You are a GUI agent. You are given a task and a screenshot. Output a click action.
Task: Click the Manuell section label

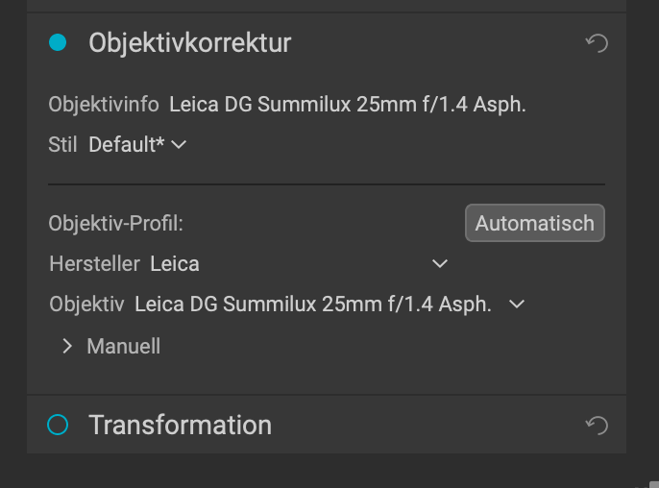click(x=124, y=347)
